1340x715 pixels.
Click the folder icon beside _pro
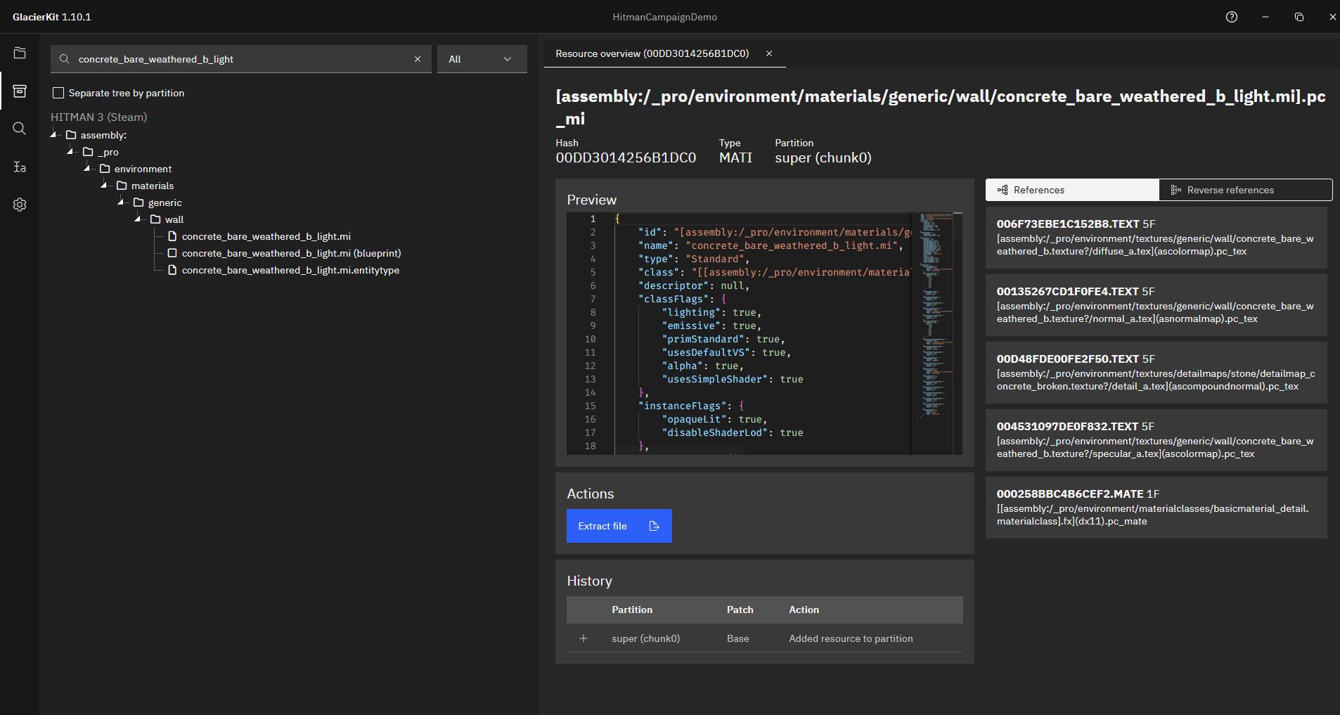click(88, 152)
